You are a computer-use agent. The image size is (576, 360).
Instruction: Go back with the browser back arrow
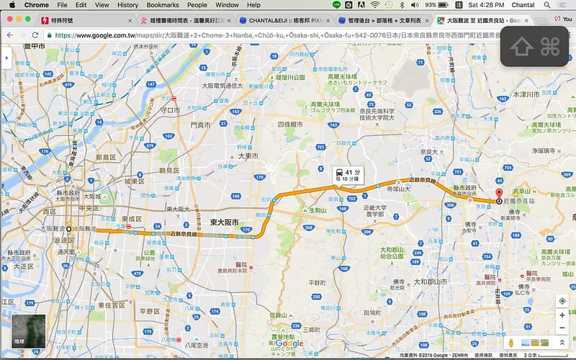(10, 35)
